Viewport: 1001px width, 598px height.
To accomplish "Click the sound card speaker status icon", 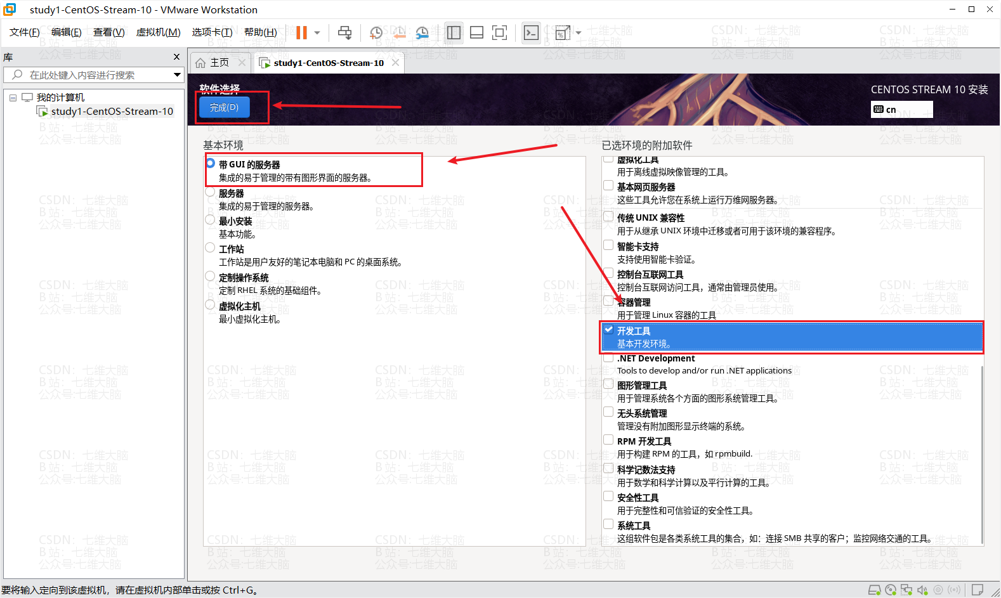I will coord(922,590).
